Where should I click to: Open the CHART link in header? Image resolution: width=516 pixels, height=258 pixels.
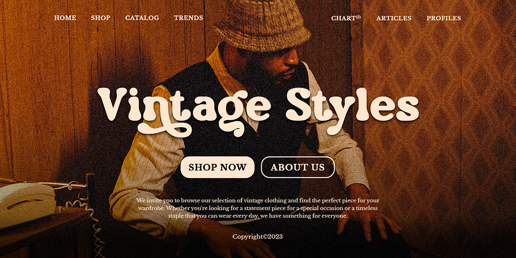343,18
